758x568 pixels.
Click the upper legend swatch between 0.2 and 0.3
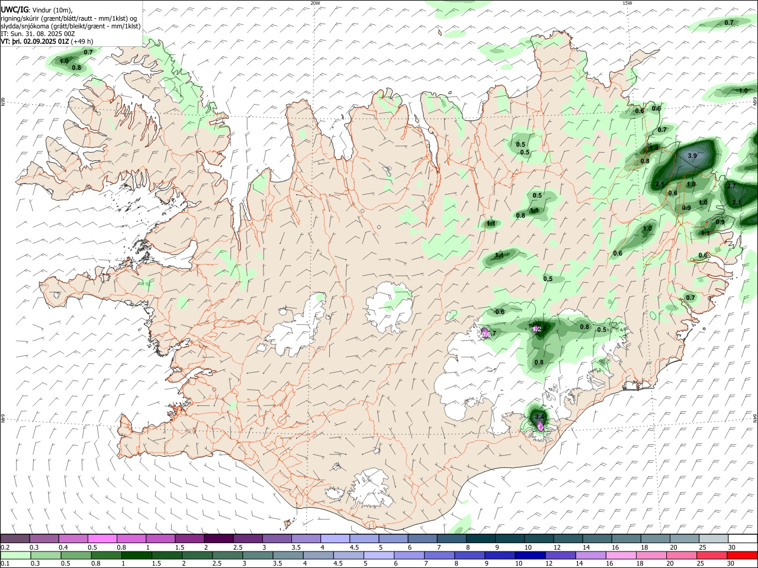15,538
